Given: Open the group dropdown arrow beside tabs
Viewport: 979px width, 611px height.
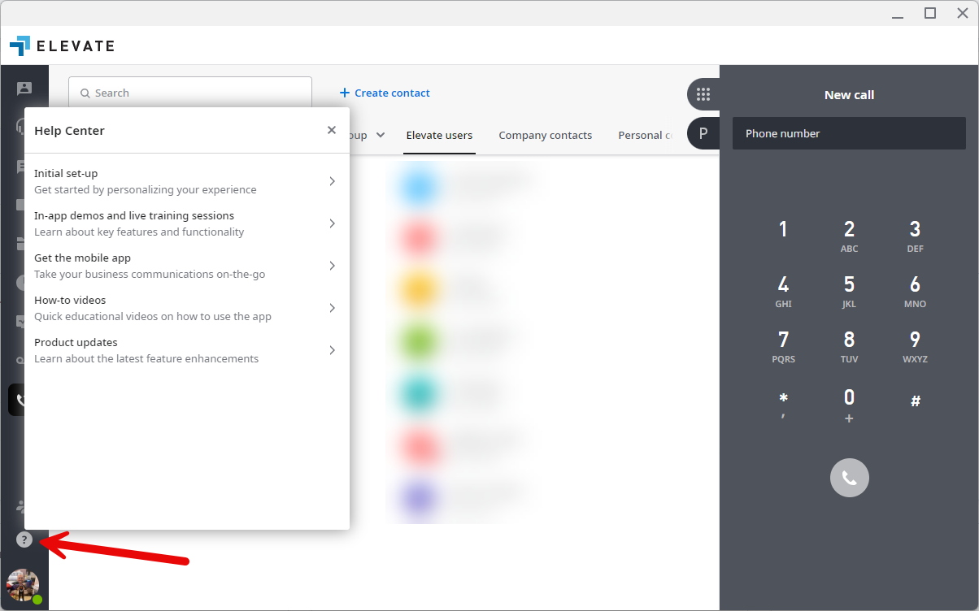Looking at the screenshot, I should point(380,135).
